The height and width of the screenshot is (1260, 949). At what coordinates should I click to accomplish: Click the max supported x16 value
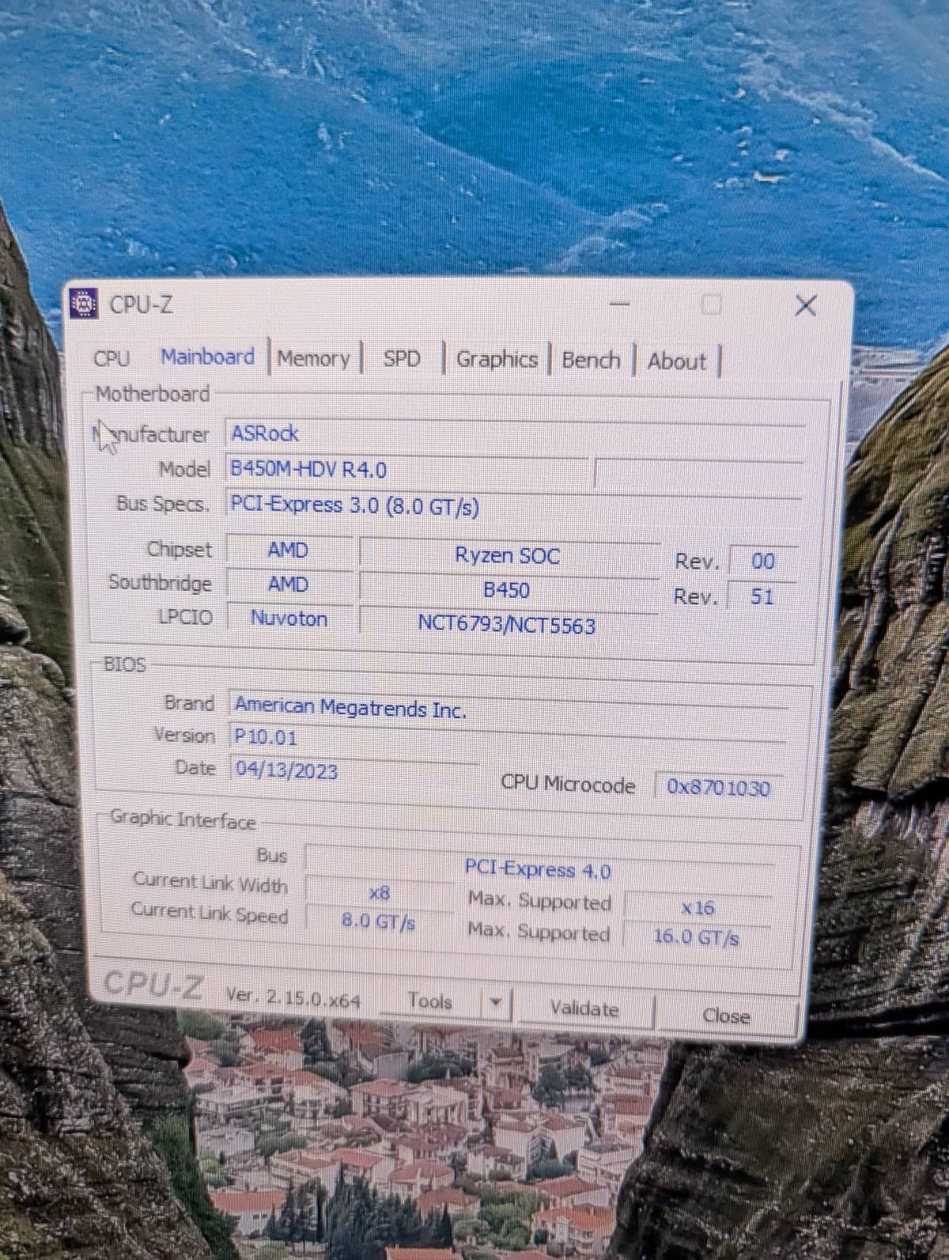[698, 908]
